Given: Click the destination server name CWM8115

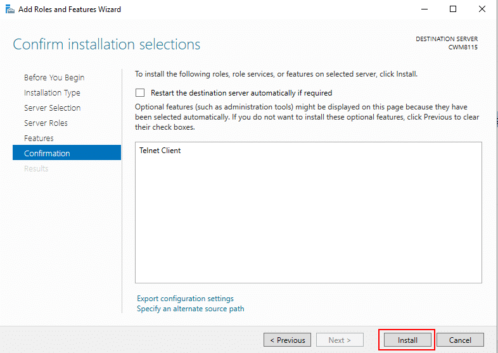Looking at the screenshot, I should pyautogui.click(x=465, y=47).
